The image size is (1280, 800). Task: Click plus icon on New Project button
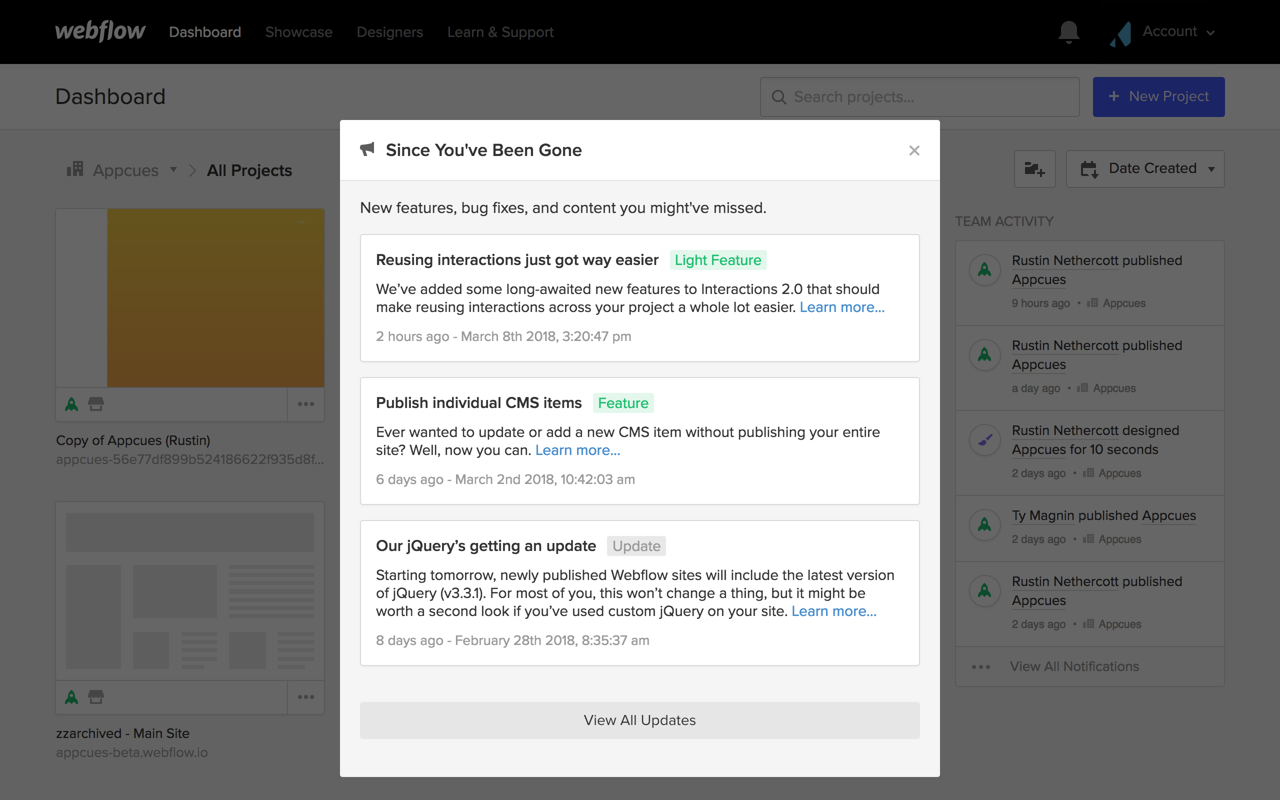[x=1113, y=96]
